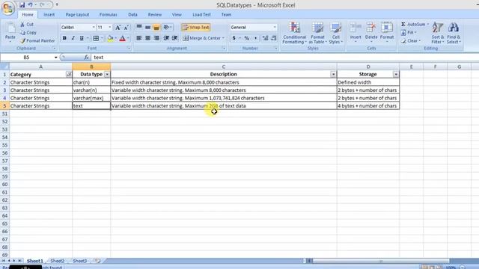Switch to the Insert tab

(49, 15)
